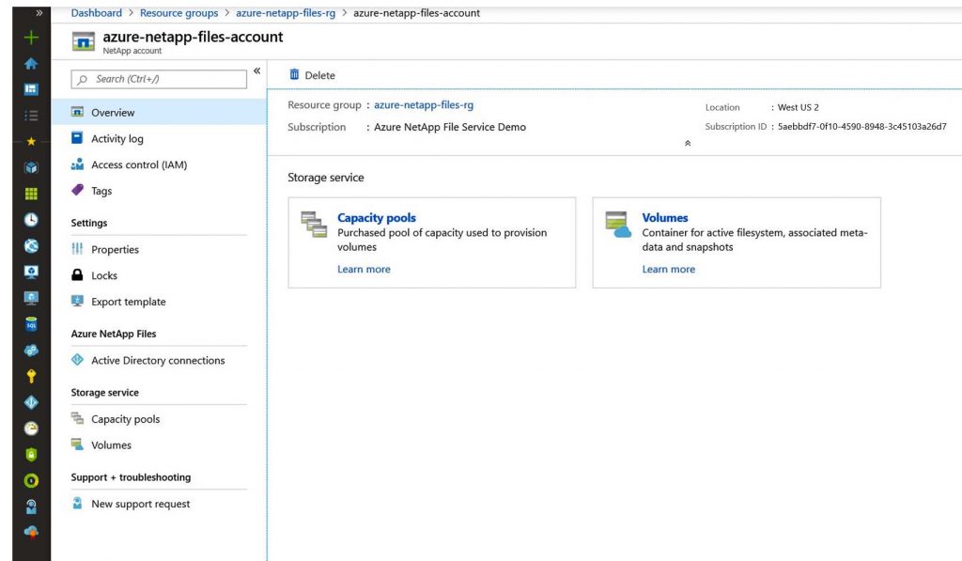Screen dimensions: 962x561
Task: Open Export template under Settings
Action: click(128, 303)
